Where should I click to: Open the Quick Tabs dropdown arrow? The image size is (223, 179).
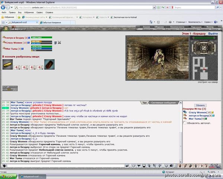[7, 22]
